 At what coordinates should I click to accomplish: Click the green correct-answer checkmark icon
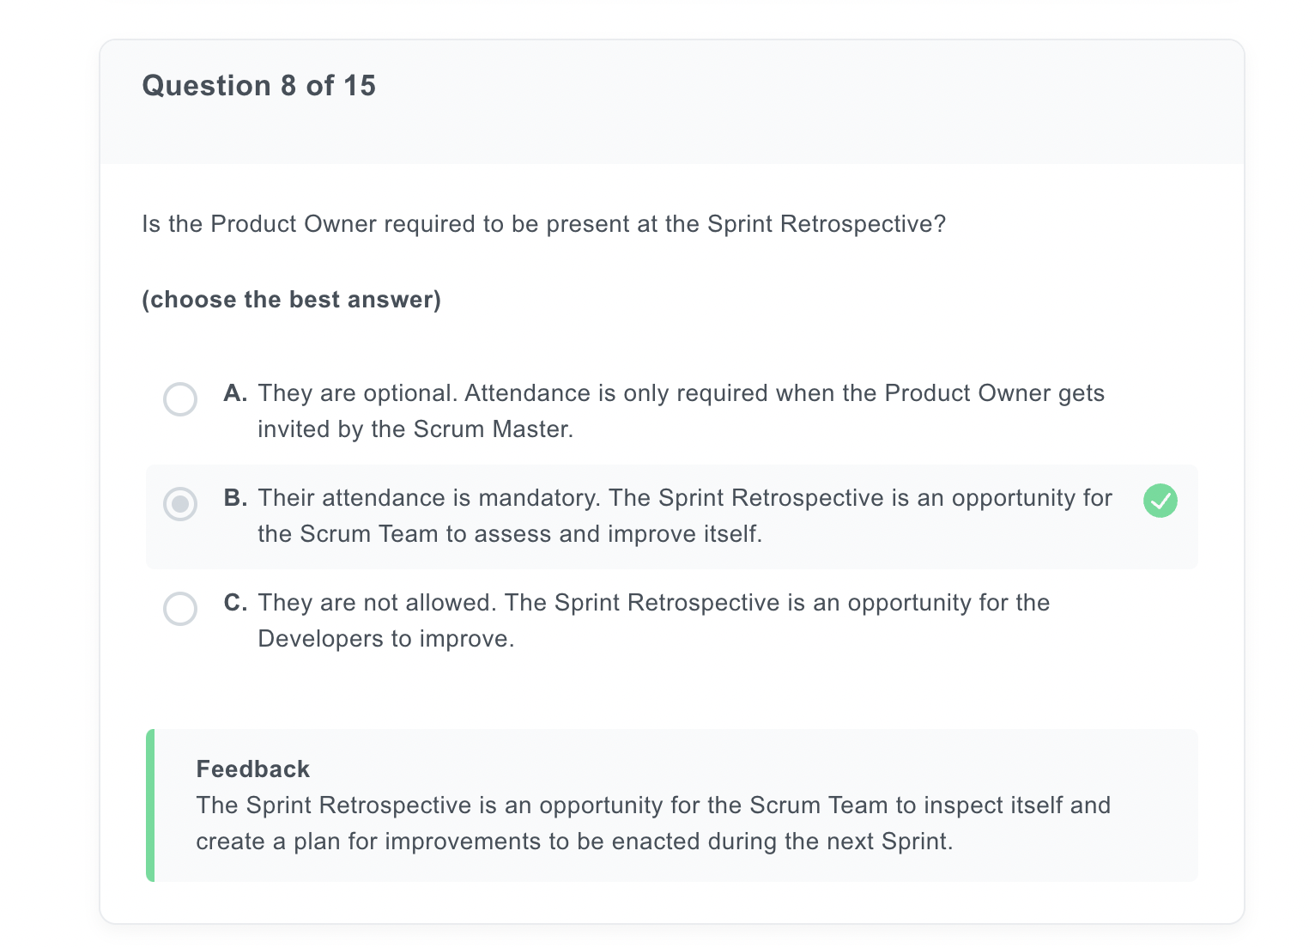click(1160, 501)
